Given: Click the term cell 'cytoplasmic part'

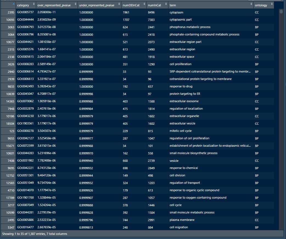Looking at the screenshot, I should pos(180,20).
